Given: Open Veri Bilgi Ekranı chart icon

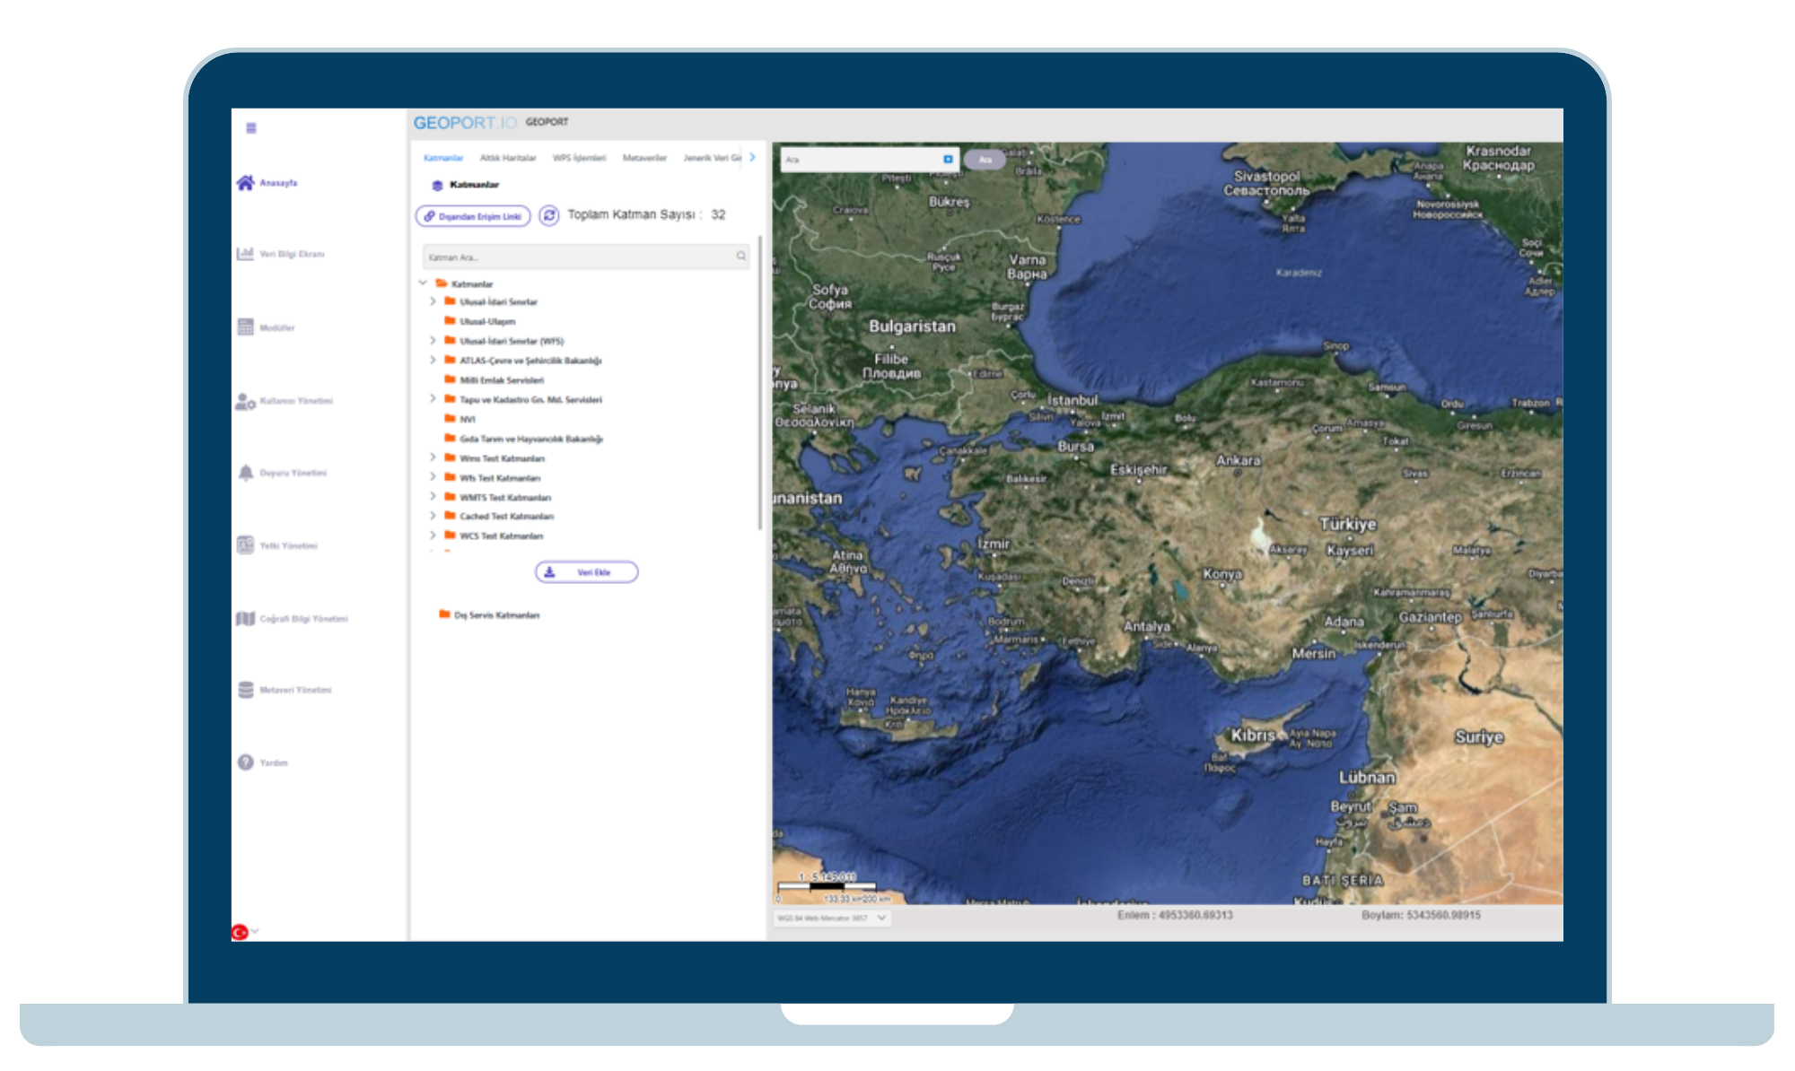Looking at the screenshot, I should point(245,254).
